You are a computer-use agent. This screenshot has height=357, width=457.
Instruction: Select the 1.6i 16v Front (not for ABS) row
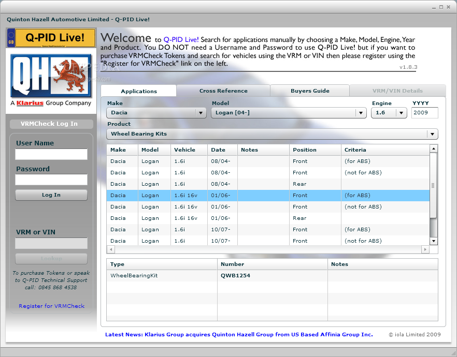tap(268, 207)
